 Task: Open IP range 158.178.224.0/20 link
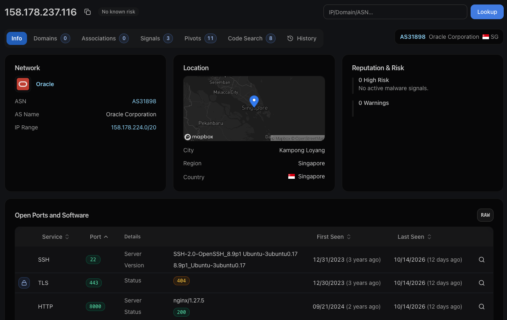click(134, 127)
